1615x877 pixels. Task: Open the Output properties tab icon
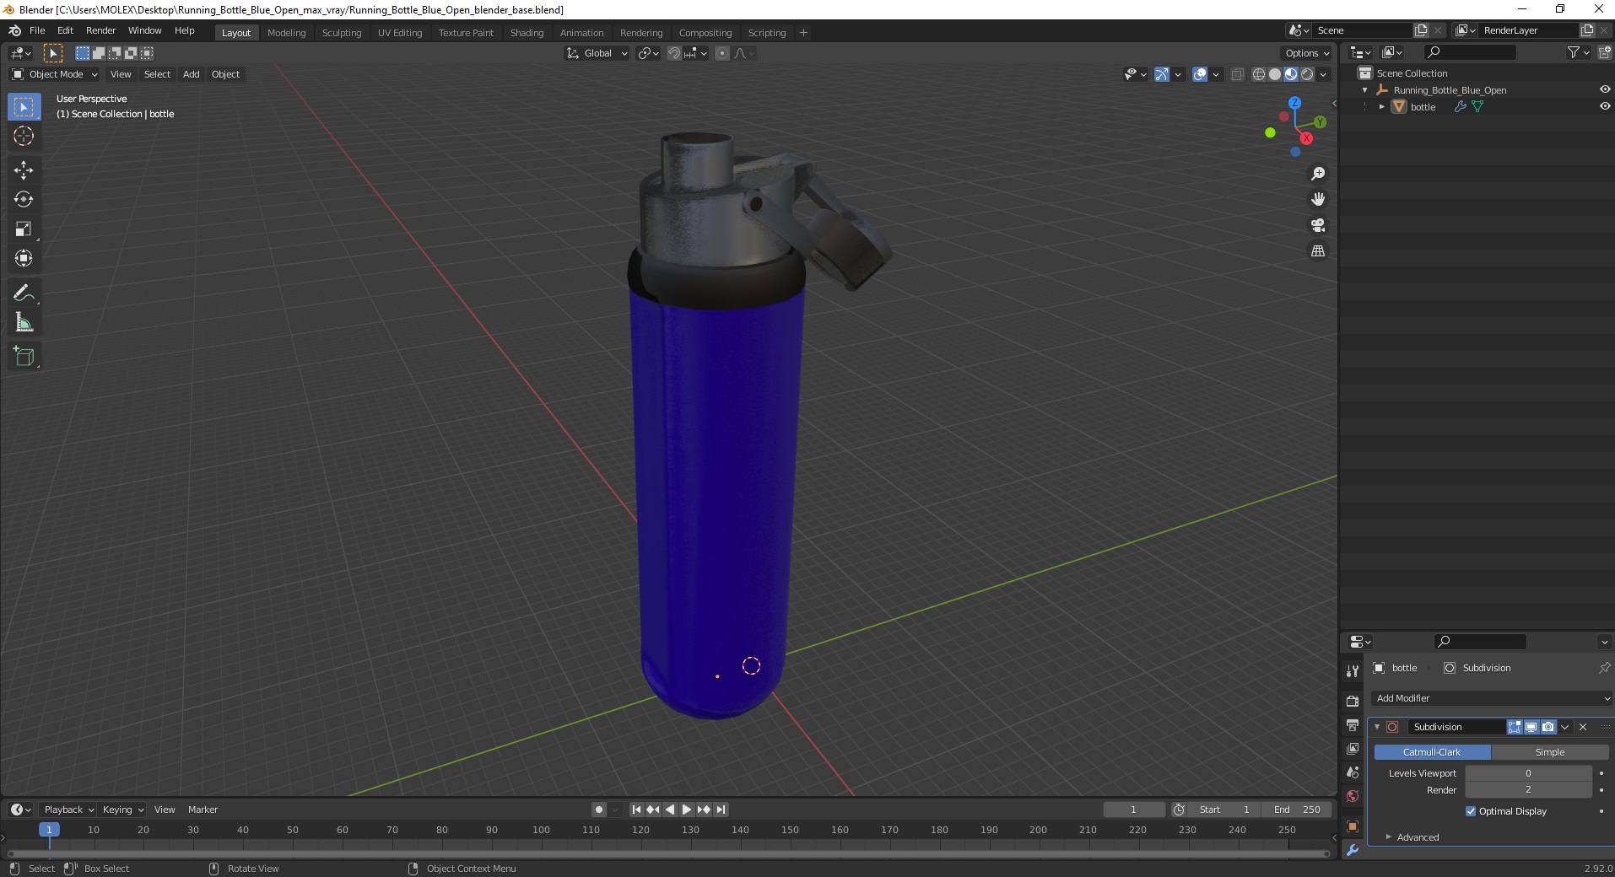1353,725
